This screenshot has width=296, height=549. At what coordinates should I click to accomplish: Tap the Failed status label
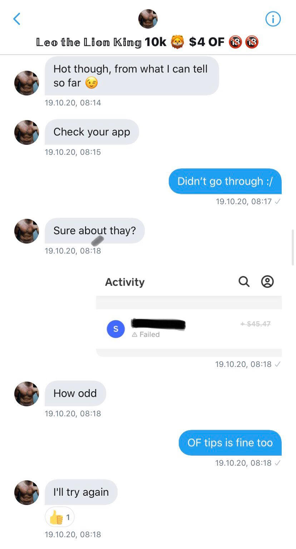click(x=145, y=334)
